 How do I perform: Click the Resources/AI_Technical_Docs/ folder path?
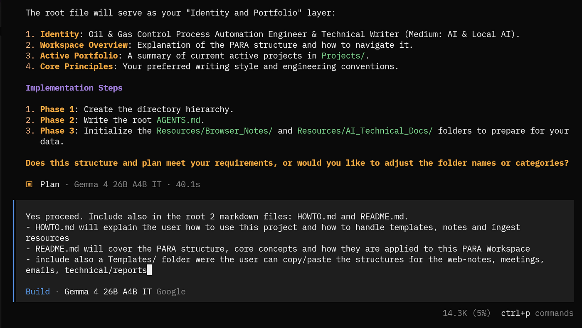pyautogui.click(x=365, y=131)
